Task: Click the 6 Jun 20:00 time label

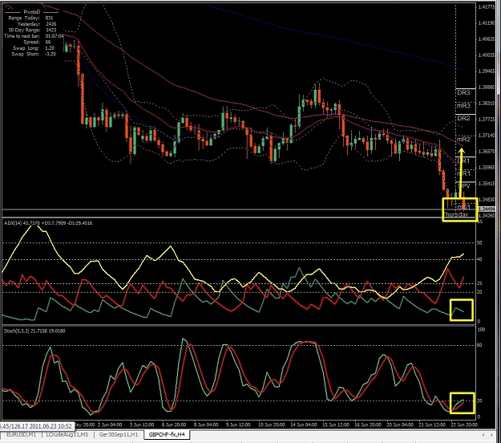Action: [173, 425]
